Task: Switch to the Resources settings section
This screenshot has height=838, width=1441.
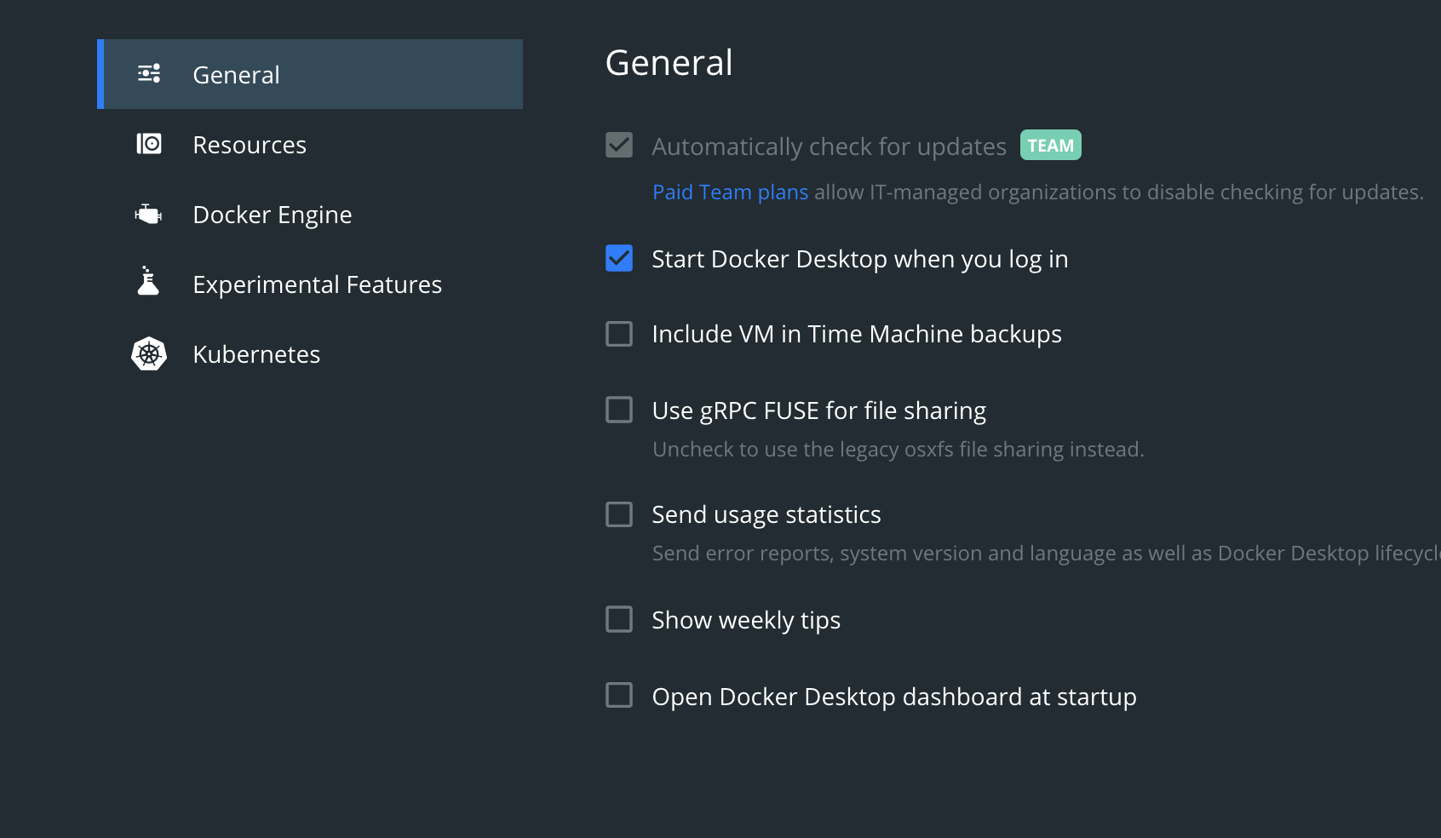Action: pyautogui.click(x=250, y=145)
